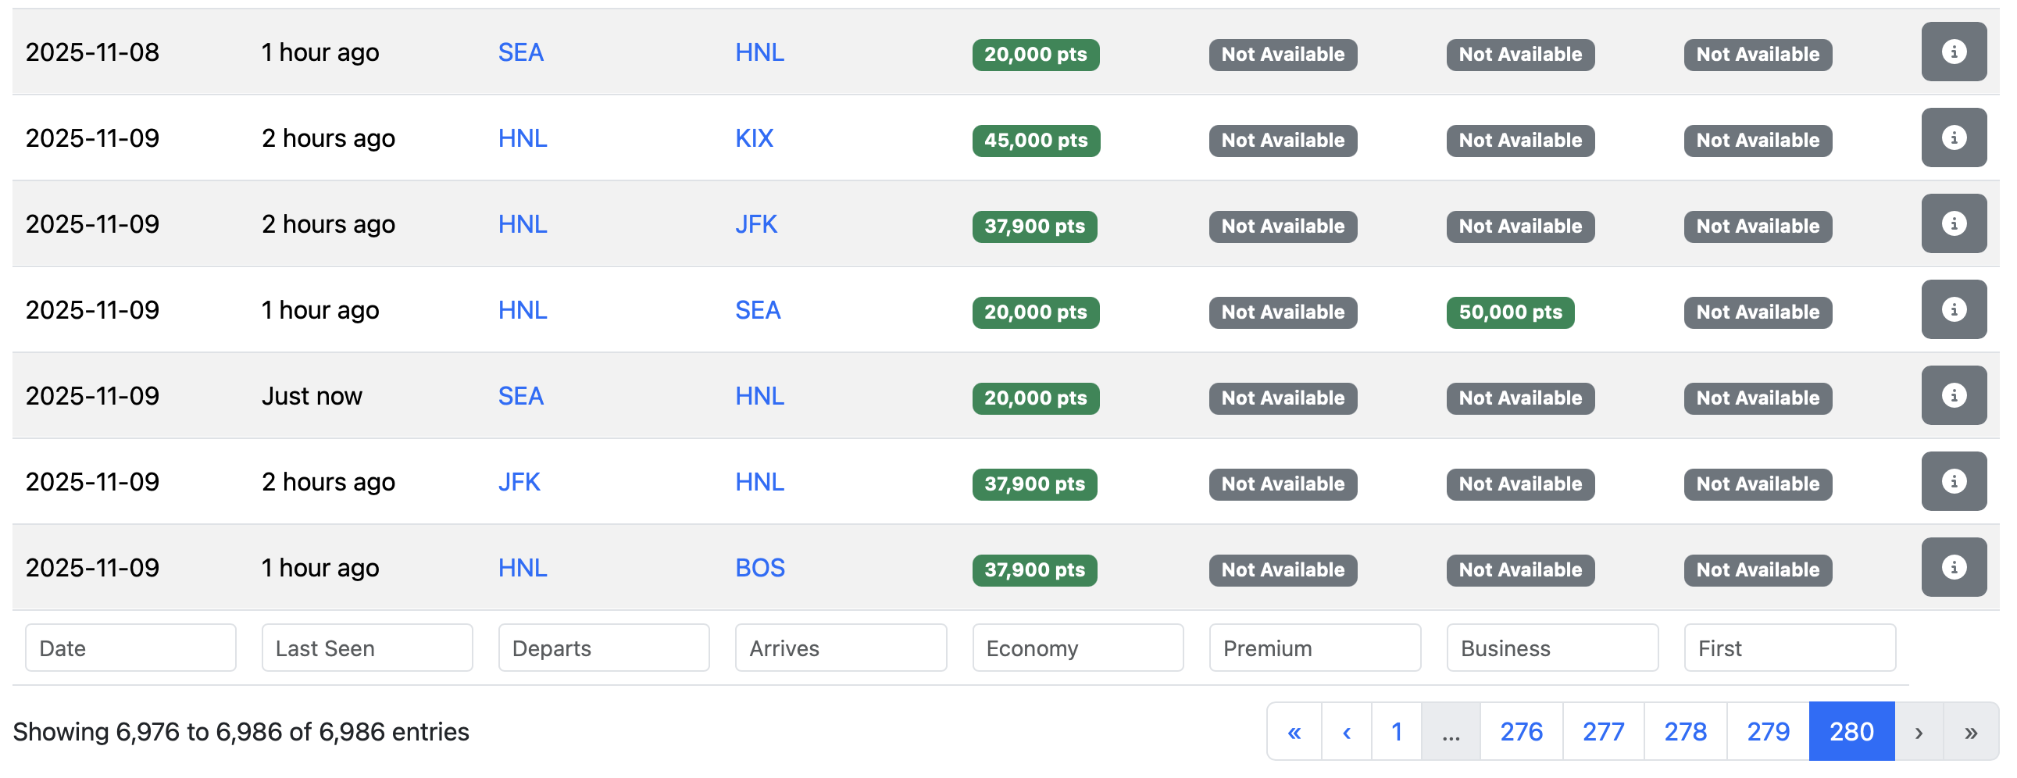Open info icon for HNL to KIX row
2017x778 pixels.
pyautogui.click(x=1953, y=137)
